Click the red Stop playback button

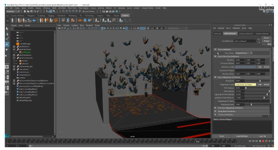(x=263, y=141)
